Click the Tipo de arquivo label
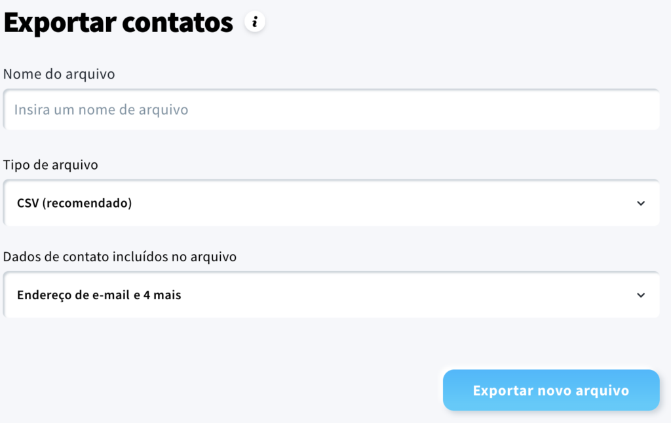 (x=50, y=164)
